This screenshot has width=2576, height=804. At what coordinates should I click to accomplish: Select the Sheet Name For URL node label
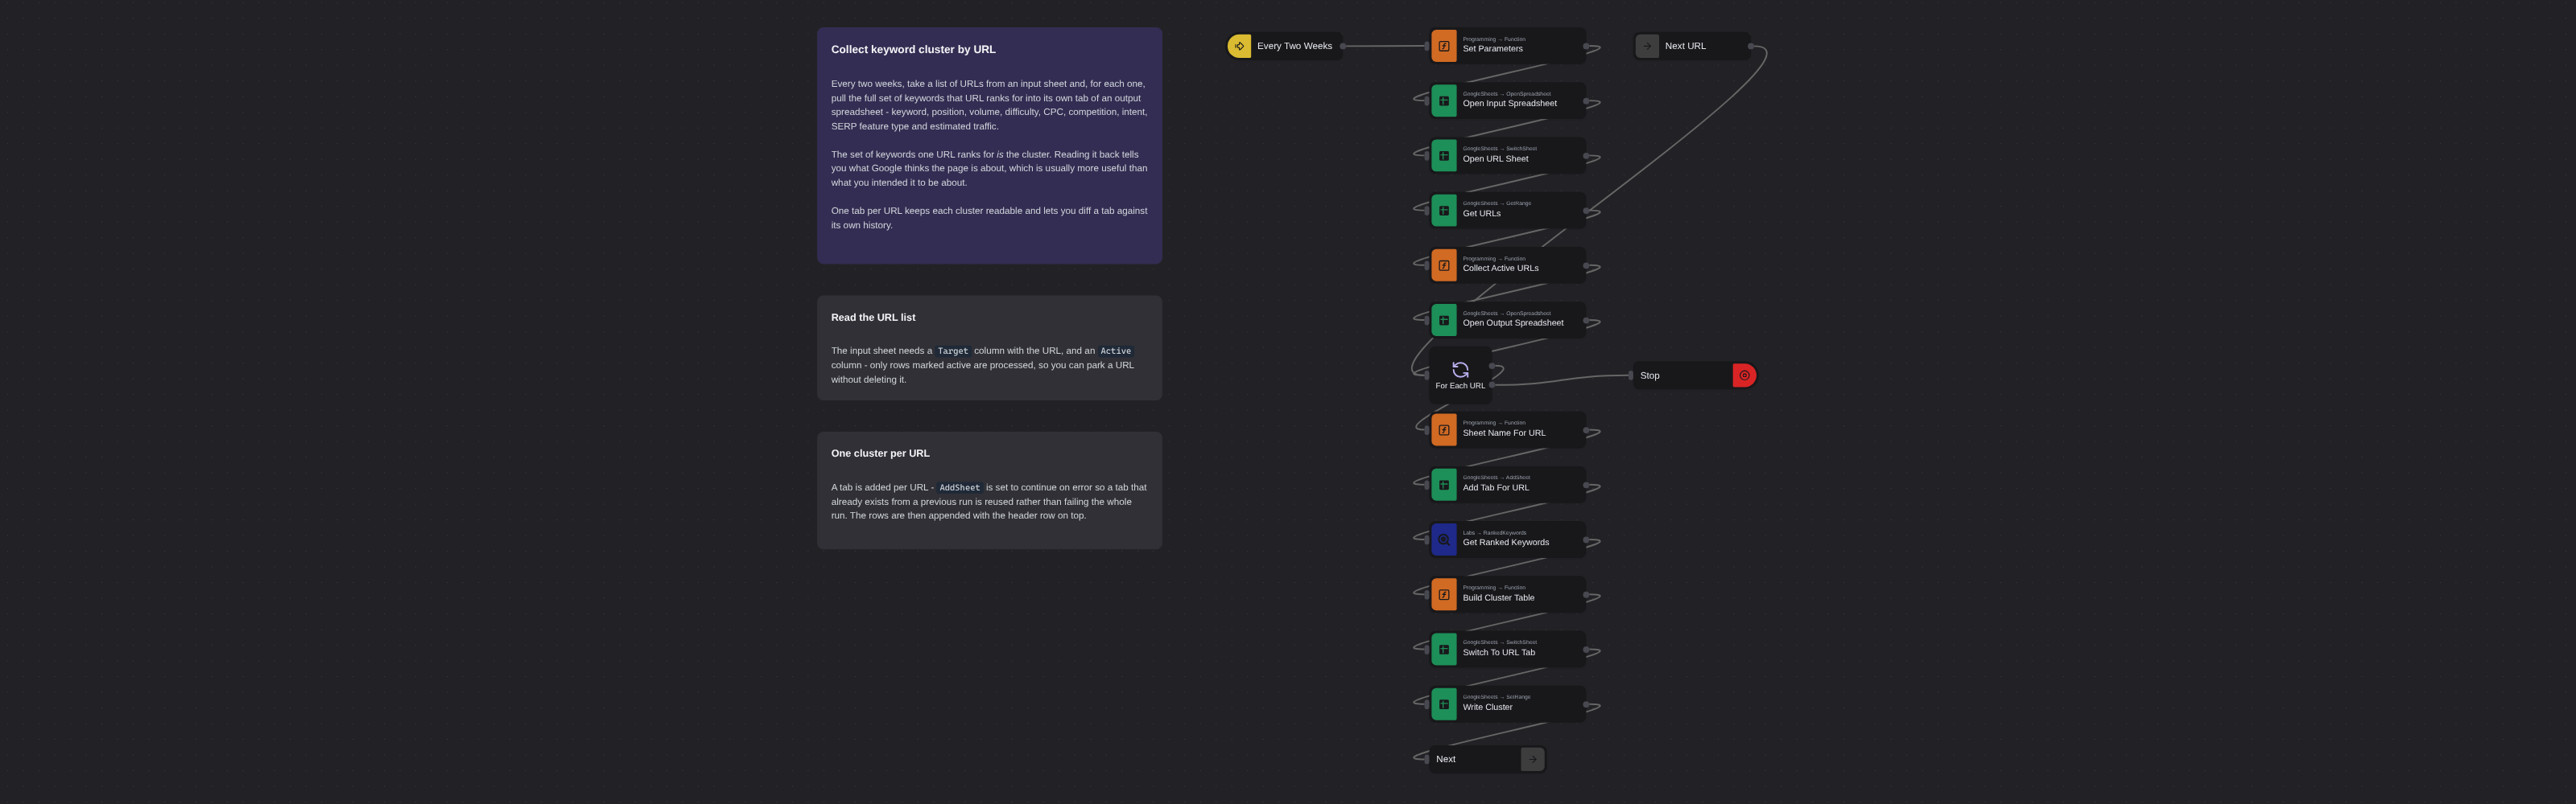(x=1504, y=433)
